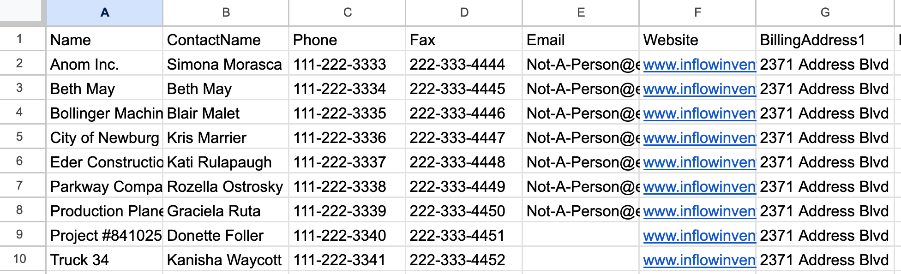Select Beth May's email cell
Image resolution: width=901 pixels, height=274 pixels.
[581, 89]
